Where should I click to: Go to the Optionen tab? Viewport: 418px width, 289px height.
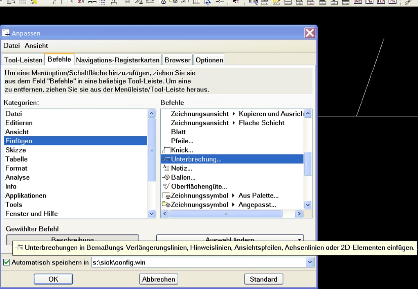(209, 60)
